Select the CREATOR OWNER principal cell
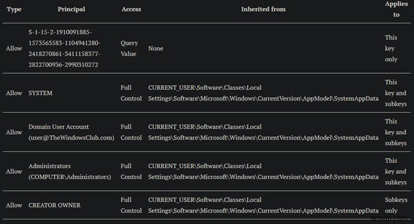This screenshot has width=414, height=224. (x=54, y=205)
